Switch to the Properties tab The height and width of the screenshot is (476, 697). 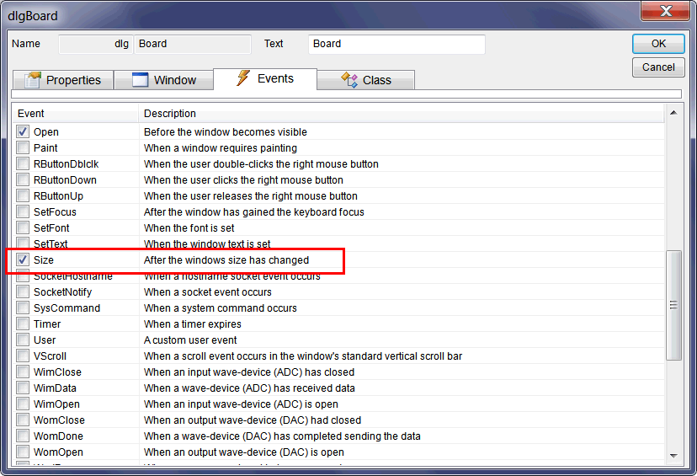coord(63,80)
